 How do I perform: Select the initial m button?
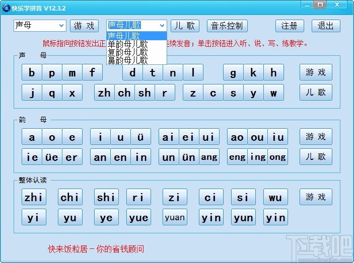(72, 72)
